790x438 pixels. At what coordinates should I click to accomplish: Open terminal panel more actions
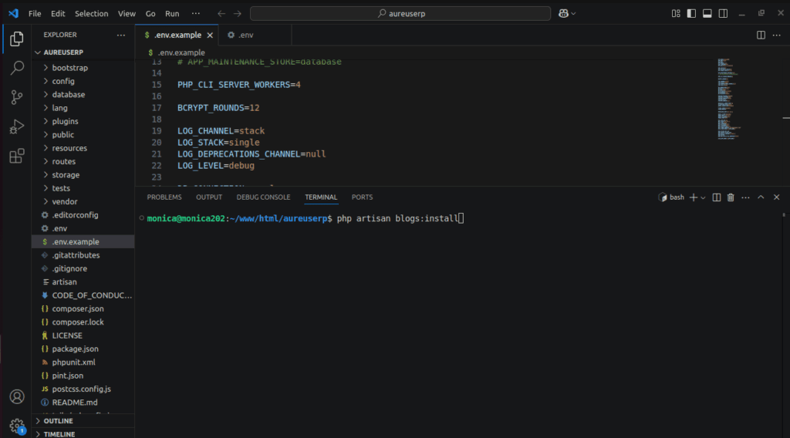click(x=746, y=197)
